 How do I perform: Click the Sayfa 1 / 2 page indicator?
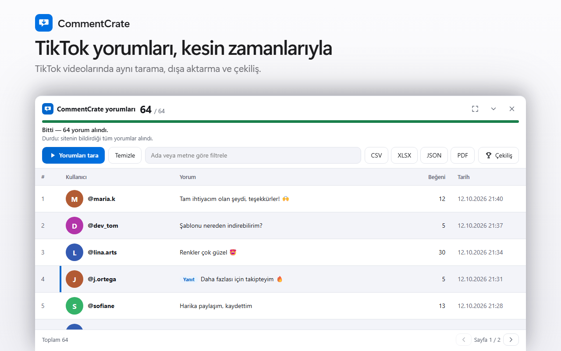point(487,340)
